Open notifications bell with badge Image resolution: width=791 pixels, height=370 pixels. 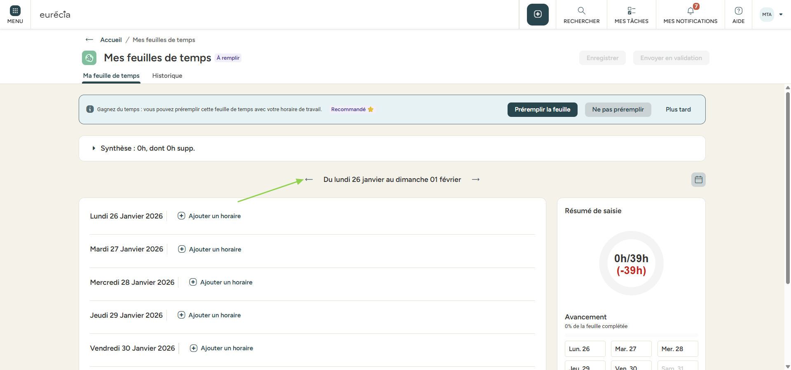click(690, 11)
